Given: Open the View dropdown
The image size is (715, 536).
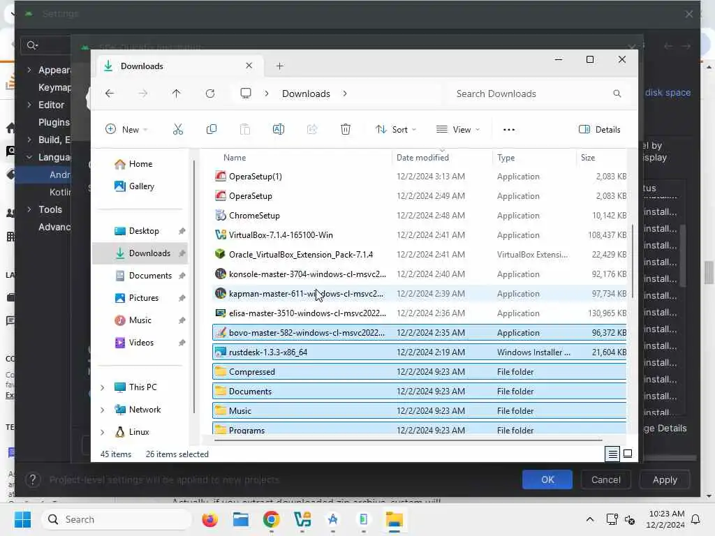Looking at the screenshot, I should click(458, 129).
